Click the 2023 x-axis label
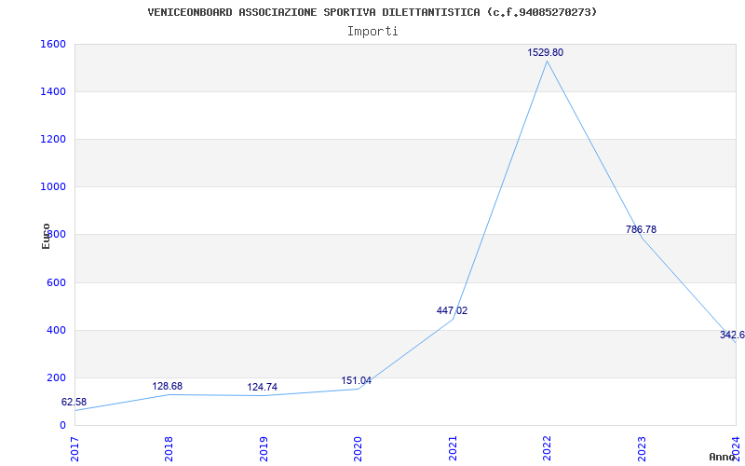The image size is (745, 466). click(x=642, y=449)
